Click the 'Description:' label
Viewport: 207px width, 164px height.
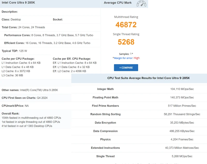click(x=10, y=12)
